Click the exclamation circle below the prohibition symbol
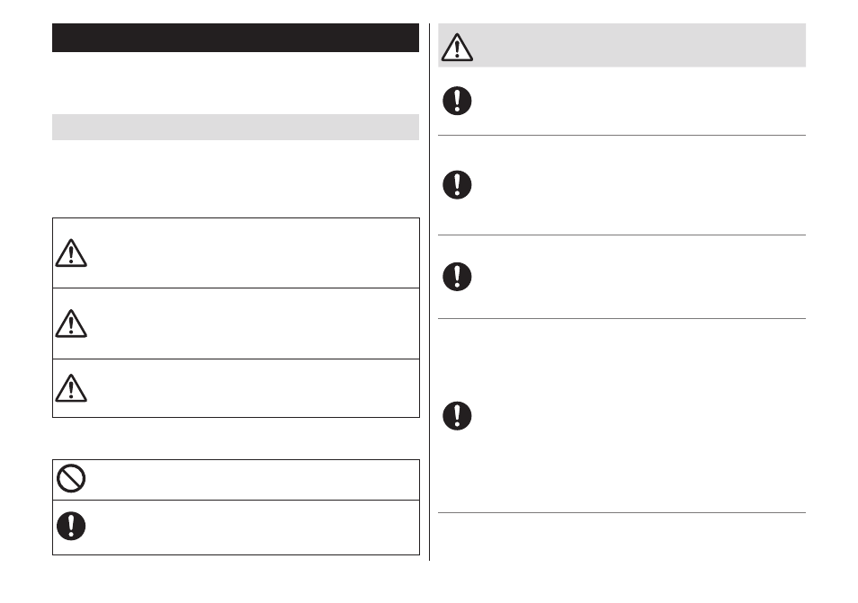 pyautogui.click(x=71, y=526)
